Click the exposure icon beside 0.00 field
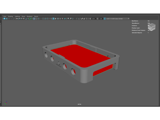Screen dimensions: 160x120 coord(90,19)
